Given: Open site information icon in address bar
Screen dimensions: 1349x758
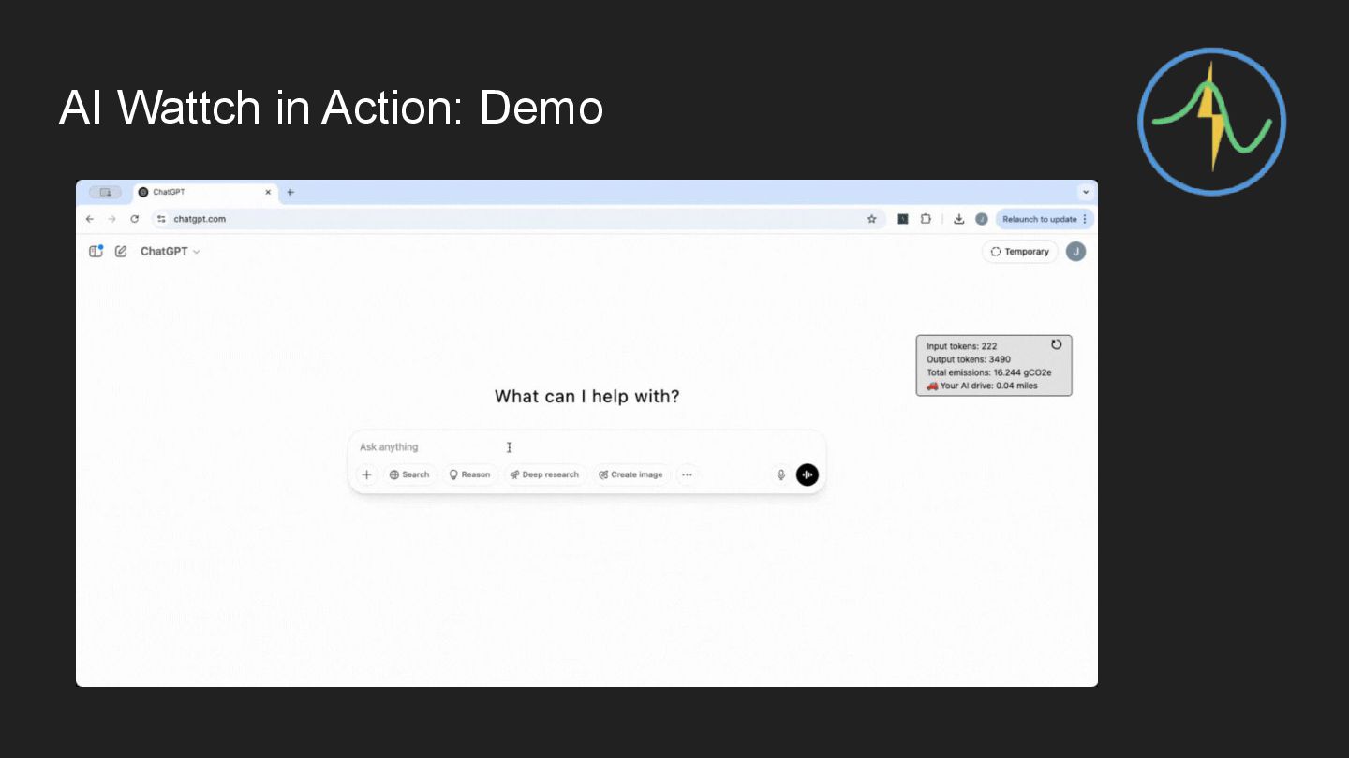Looking at the screenshot, I should click(x=161, y=219).
